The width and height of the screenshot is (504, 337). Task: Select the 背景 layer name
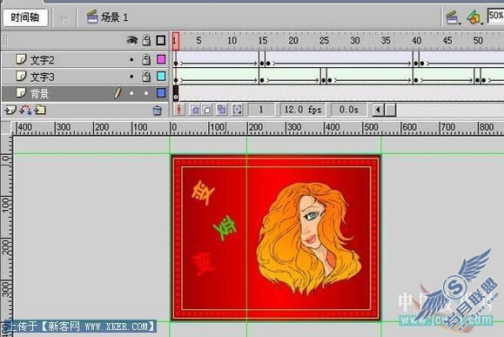click(39, 93)
